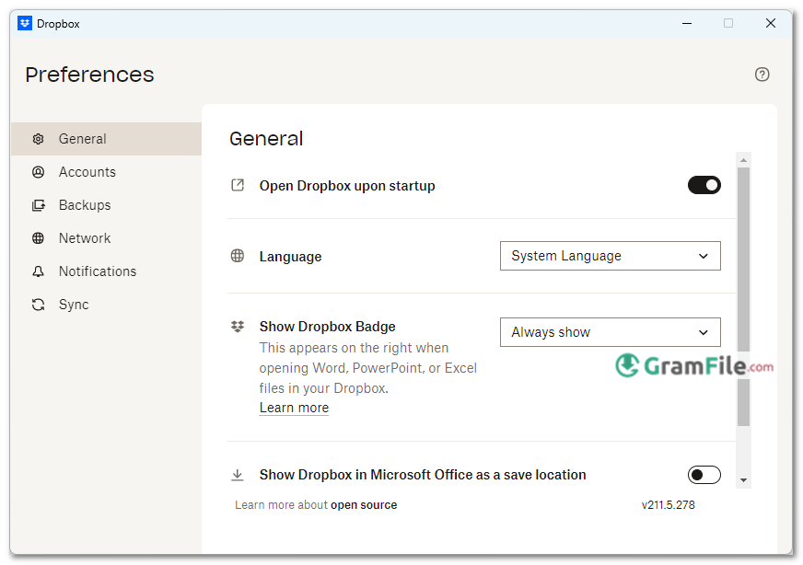Click the download icon beside Microsoft Office setting

tap(237, 475)
